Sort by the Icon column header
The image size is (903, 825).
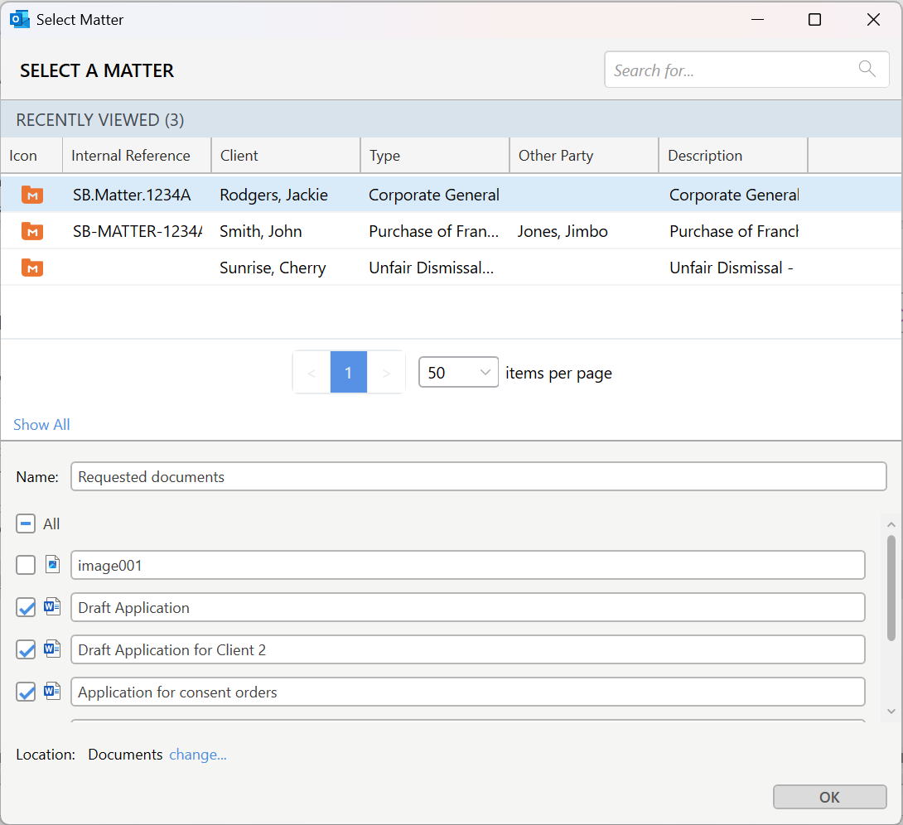(31, 156)
